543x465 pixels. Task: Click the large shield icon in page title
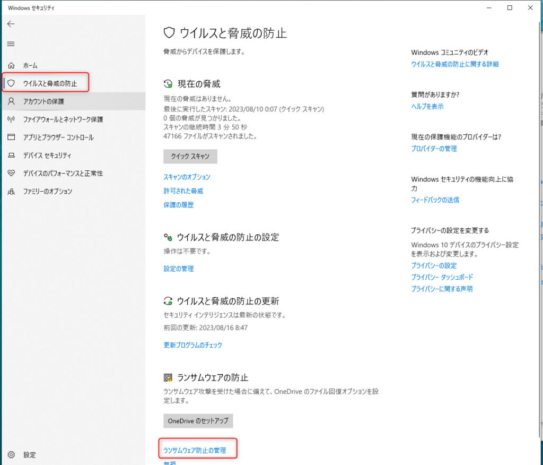click(x=169, y=33)
